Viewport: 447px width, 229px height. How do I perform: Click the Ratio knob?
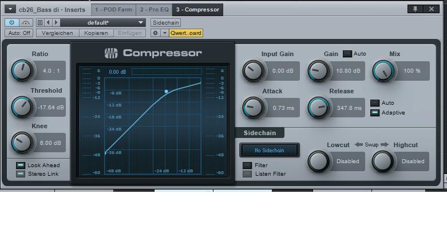point(22,70)
